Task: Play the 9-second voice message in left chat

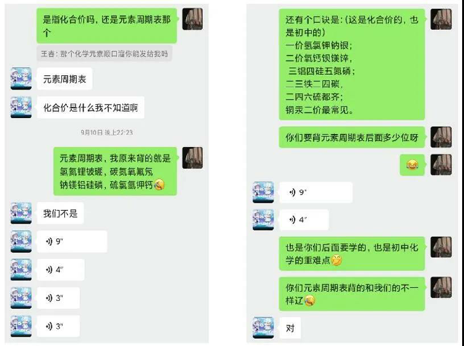Action: [x=72, y=242]
